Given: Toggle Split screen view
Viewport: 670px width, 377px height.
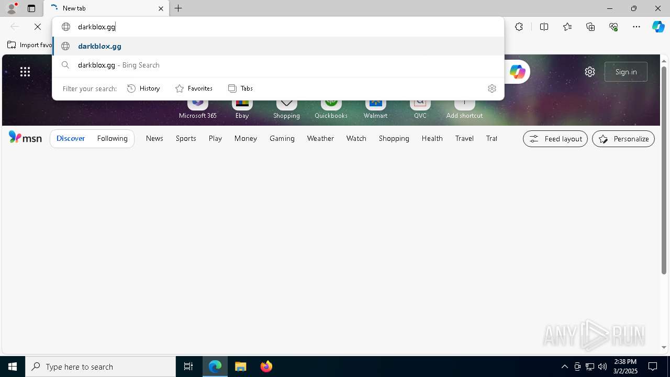Looking at the screenshot, I should click(544, 27).
